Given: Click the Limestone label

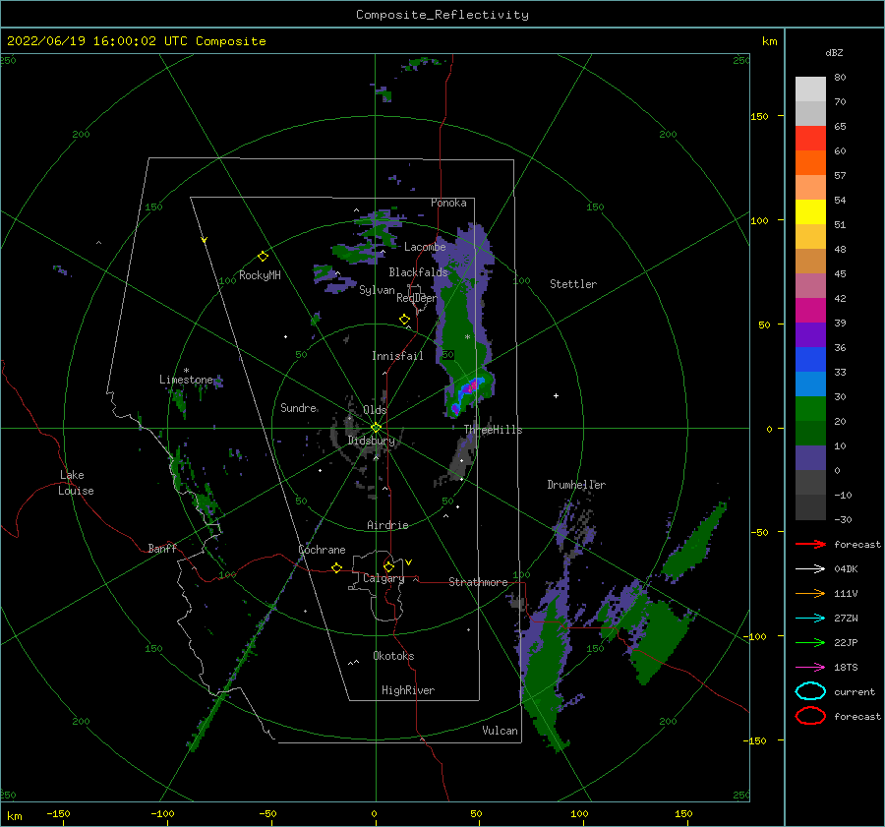Looking at the screenshot, I should pyautogui.click(x=186, y=380).
